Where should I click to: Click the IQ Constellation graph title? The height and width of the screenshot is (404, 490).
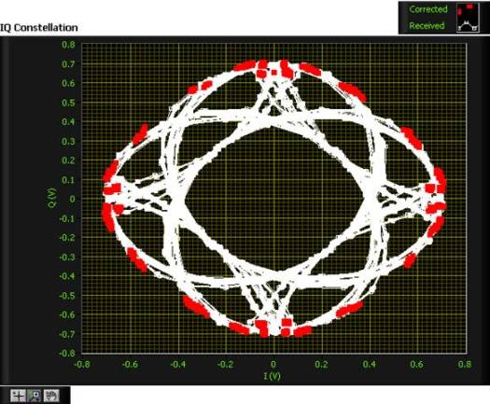coord(39,27)
